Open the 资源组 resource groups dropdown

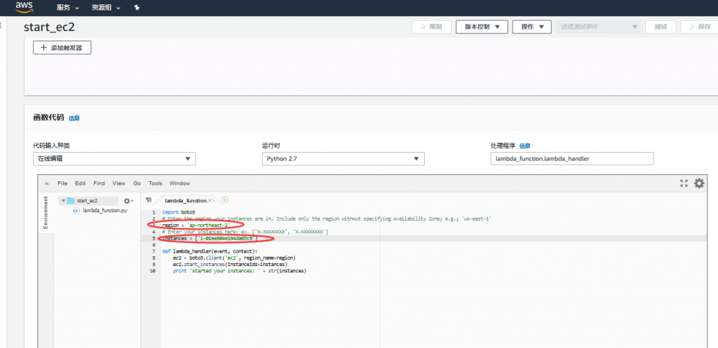pos(105,7)
